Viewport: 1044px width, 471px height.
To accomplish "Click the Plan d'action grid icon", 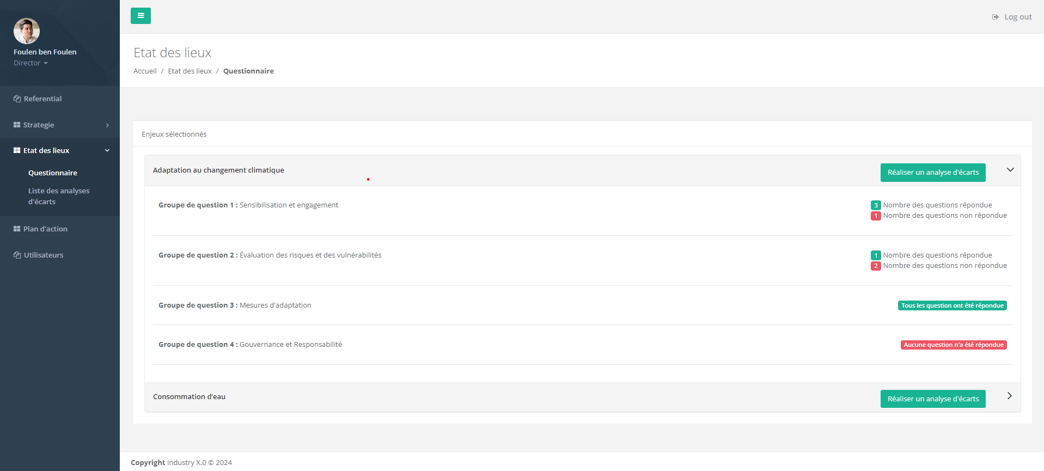I will click(x=17, y=229).
